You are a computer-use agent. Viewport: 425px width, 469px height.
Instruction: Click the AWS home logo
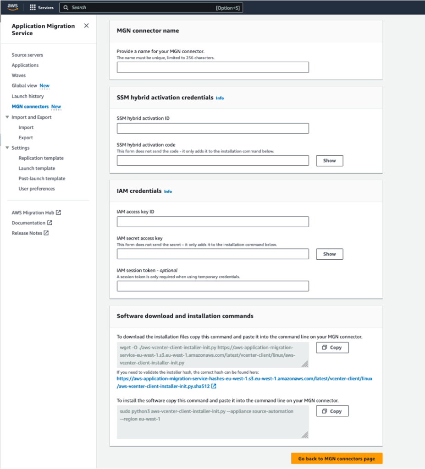point(12,7)
